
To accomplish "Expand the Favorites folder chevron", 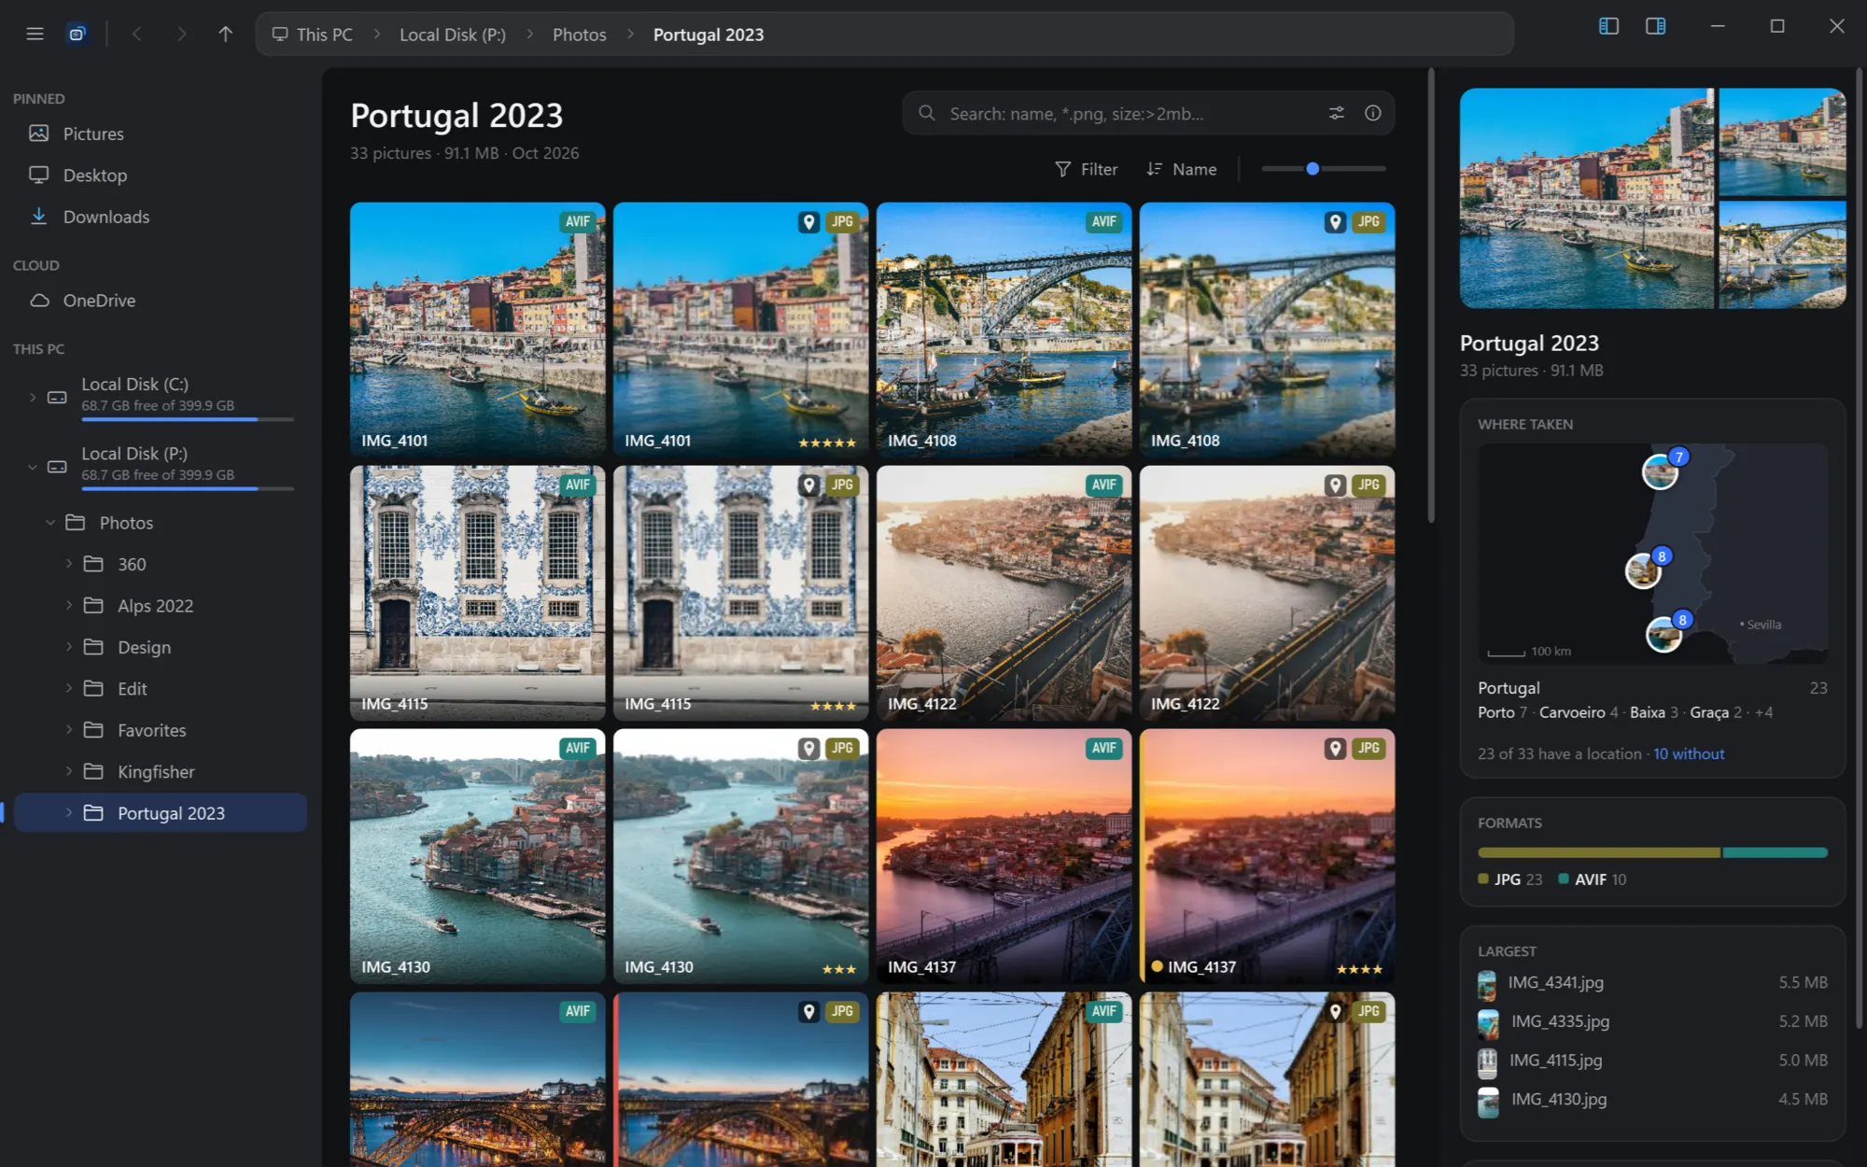I will coord(68,729).
